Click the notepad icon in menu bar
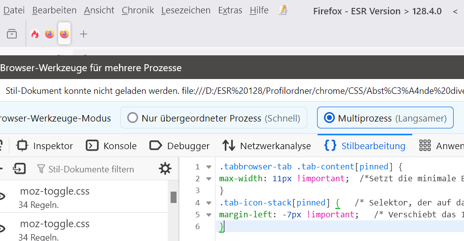Viewport: 464px width, 241px height. pyautogui.click(x=283, y=10)
